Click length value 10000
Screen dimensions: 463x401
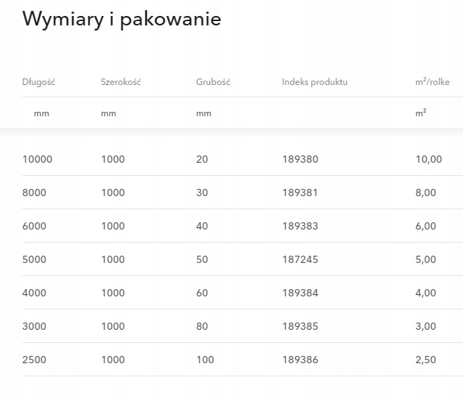(37, 159)
